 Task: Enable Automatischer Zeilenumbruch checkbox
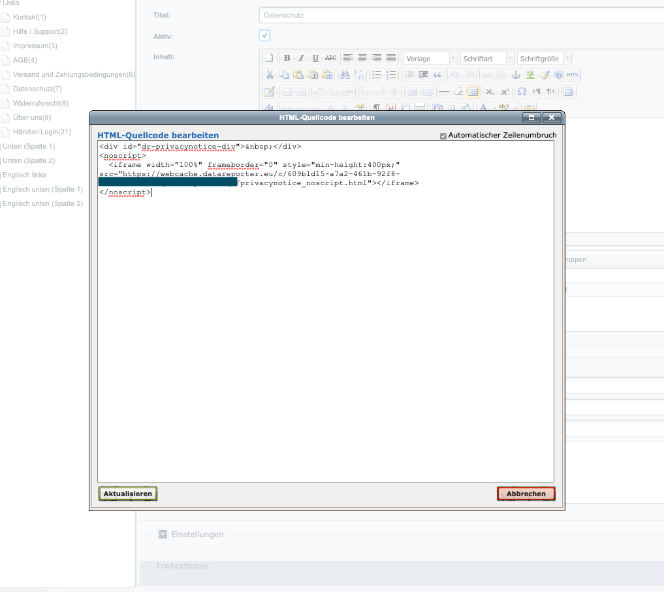(443, 136)
